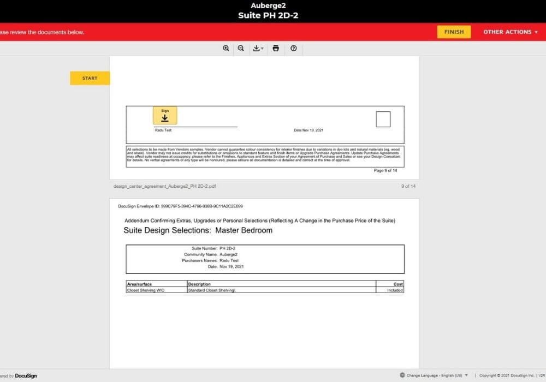Check the empty square box beside the date
This screenshot has width=546, height=382.
pos(383,119)
